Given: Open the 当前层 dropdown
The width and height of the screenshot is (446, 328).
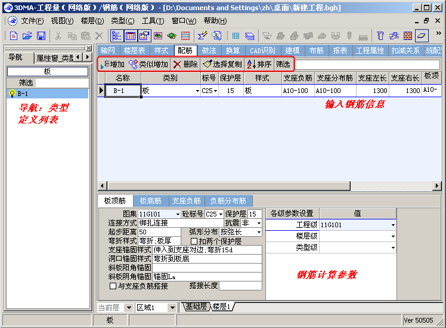Looking at the screenshot, I should tap(129, 308).
